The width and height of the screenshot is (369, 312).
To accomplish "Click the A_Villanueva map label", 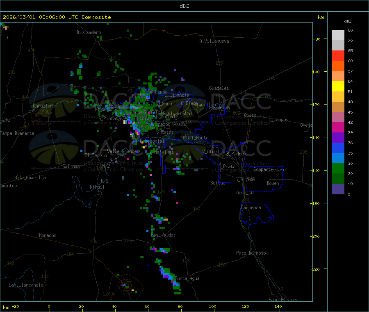I will click(x=214, y=41).
